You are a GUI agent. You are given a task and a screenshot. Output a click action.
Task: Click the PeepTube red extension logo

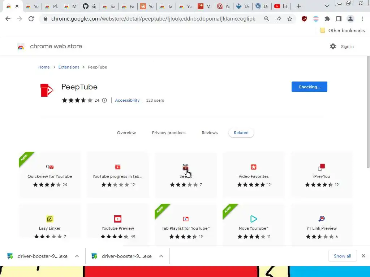coord(47,90)
